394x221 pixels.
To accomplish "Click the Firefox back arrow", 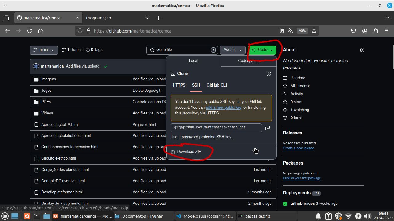I will pyautogui.click(x=7, y=31).
